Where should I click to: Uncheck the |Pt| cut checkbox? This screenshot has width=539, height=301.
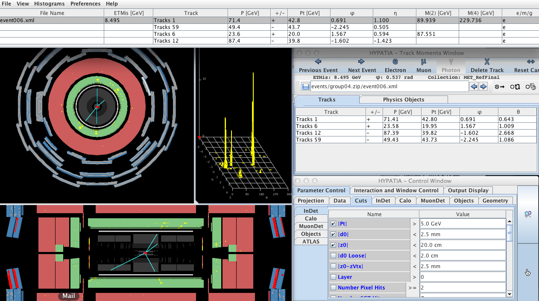[x=334, y=223]
